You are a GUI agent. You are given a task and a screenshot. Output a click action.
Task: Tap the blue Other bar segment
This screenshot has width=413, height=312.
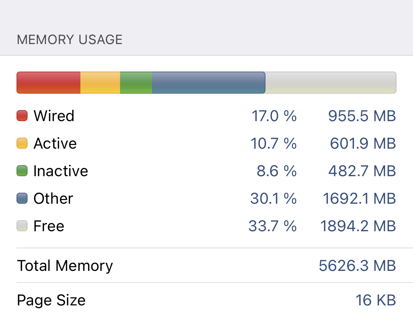pos(208,83)
